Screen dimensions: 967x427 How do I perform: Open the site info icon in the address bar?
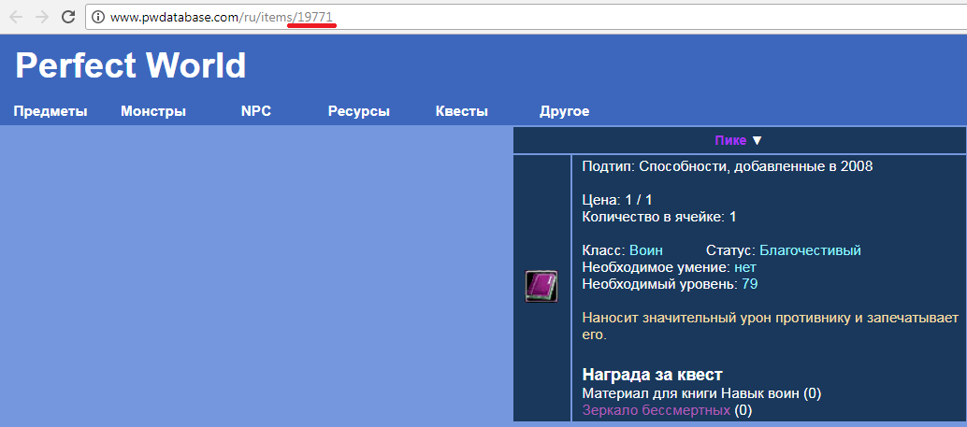(x=98, y=17)
